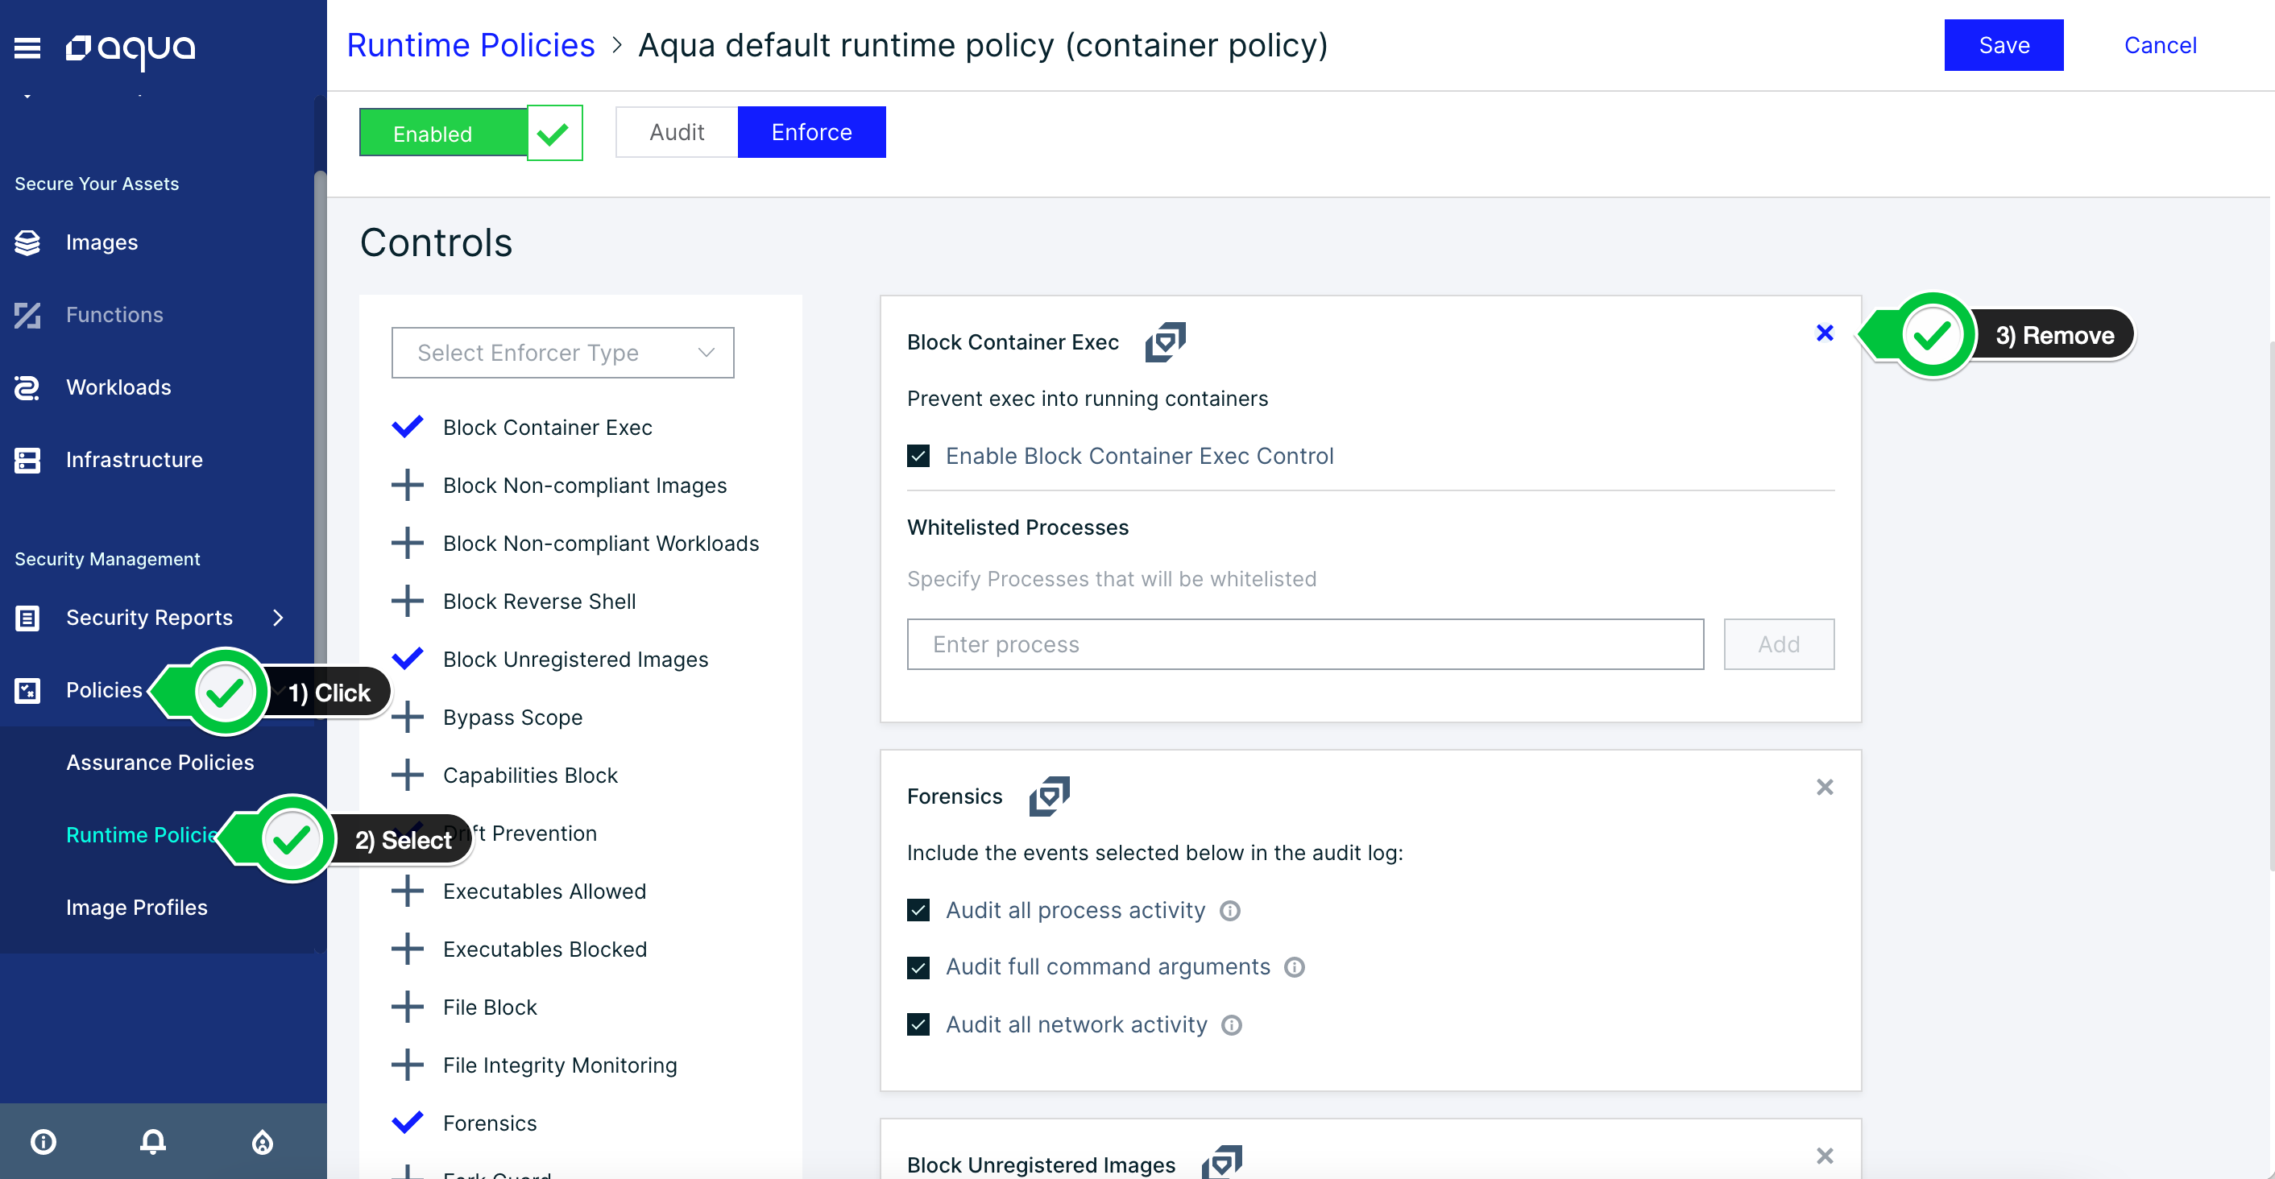
Task: Remove the Block Unregistered Images card
Action: pos(1825,1156)
